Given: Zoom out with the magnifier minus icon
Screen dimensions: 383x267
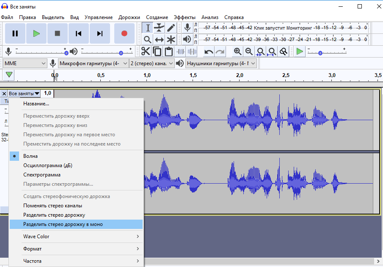Looking at the screenshot, I should coord(249,52).
